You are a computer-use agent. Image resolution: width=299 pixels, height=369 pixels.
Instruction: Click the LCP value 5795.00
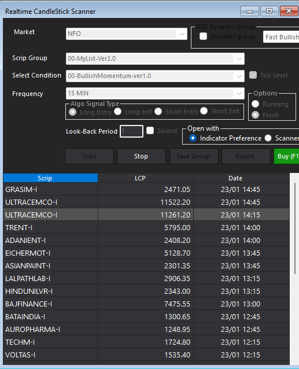[177, 227]
